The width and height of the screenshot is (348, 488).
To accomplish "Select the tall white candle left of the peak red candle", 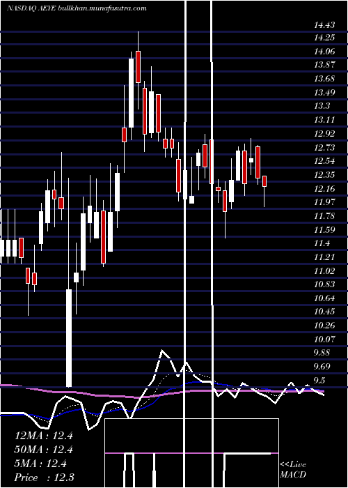I will click(x=131, y=93).
